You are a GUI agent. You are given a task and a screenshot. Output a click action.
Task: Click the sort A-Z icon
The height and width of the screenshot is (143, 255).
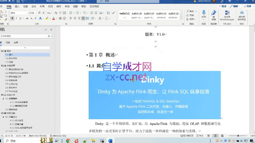tap(108, 13)
